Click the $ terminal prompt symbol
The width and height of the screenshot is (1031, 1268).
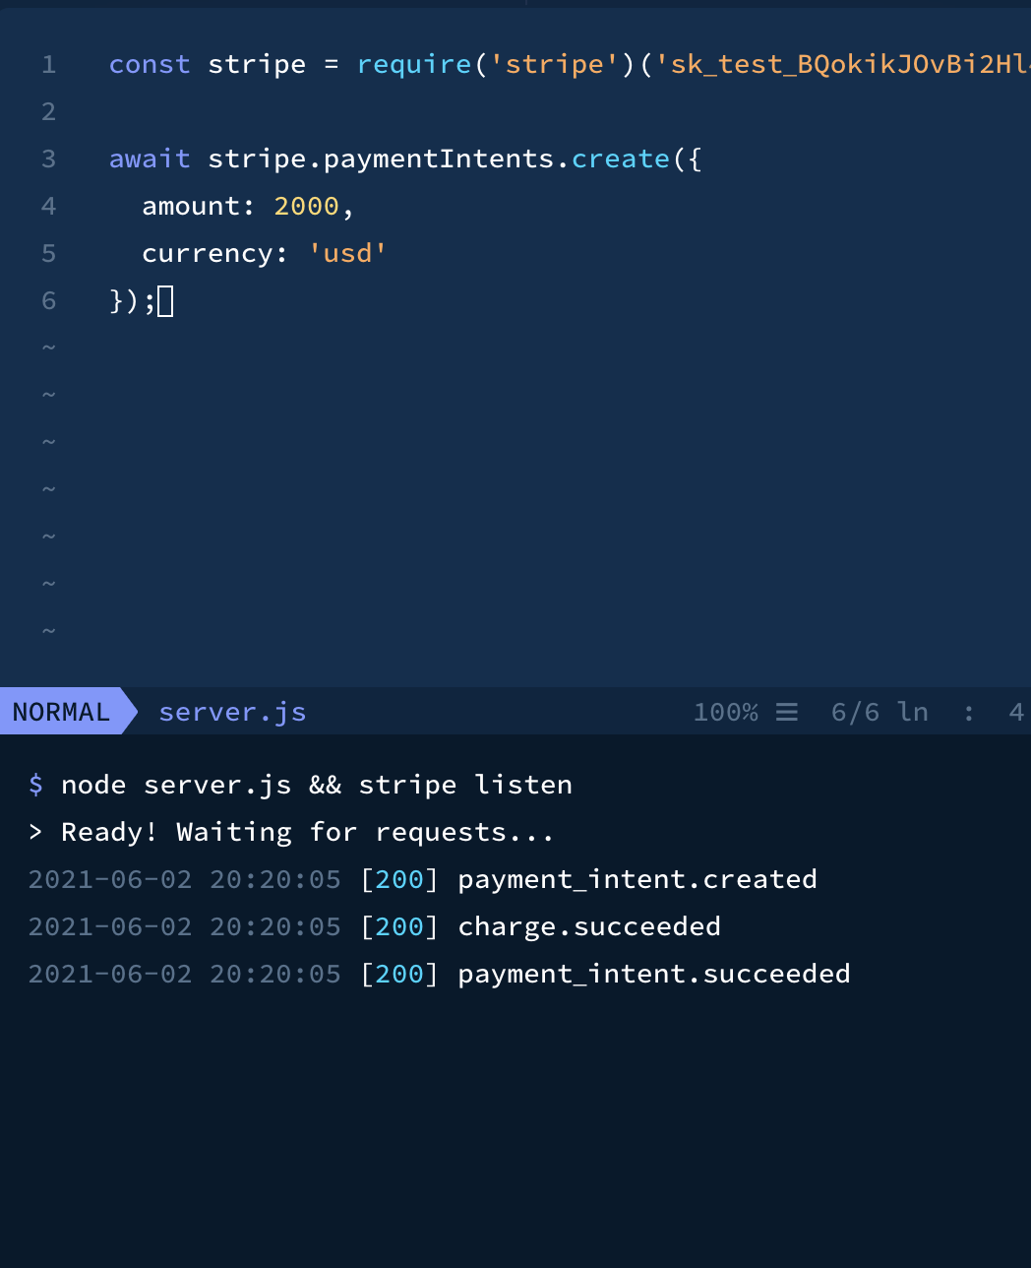click(36, 785)
